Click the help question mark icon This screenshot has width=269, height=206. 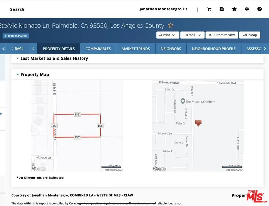coord(259,9)
